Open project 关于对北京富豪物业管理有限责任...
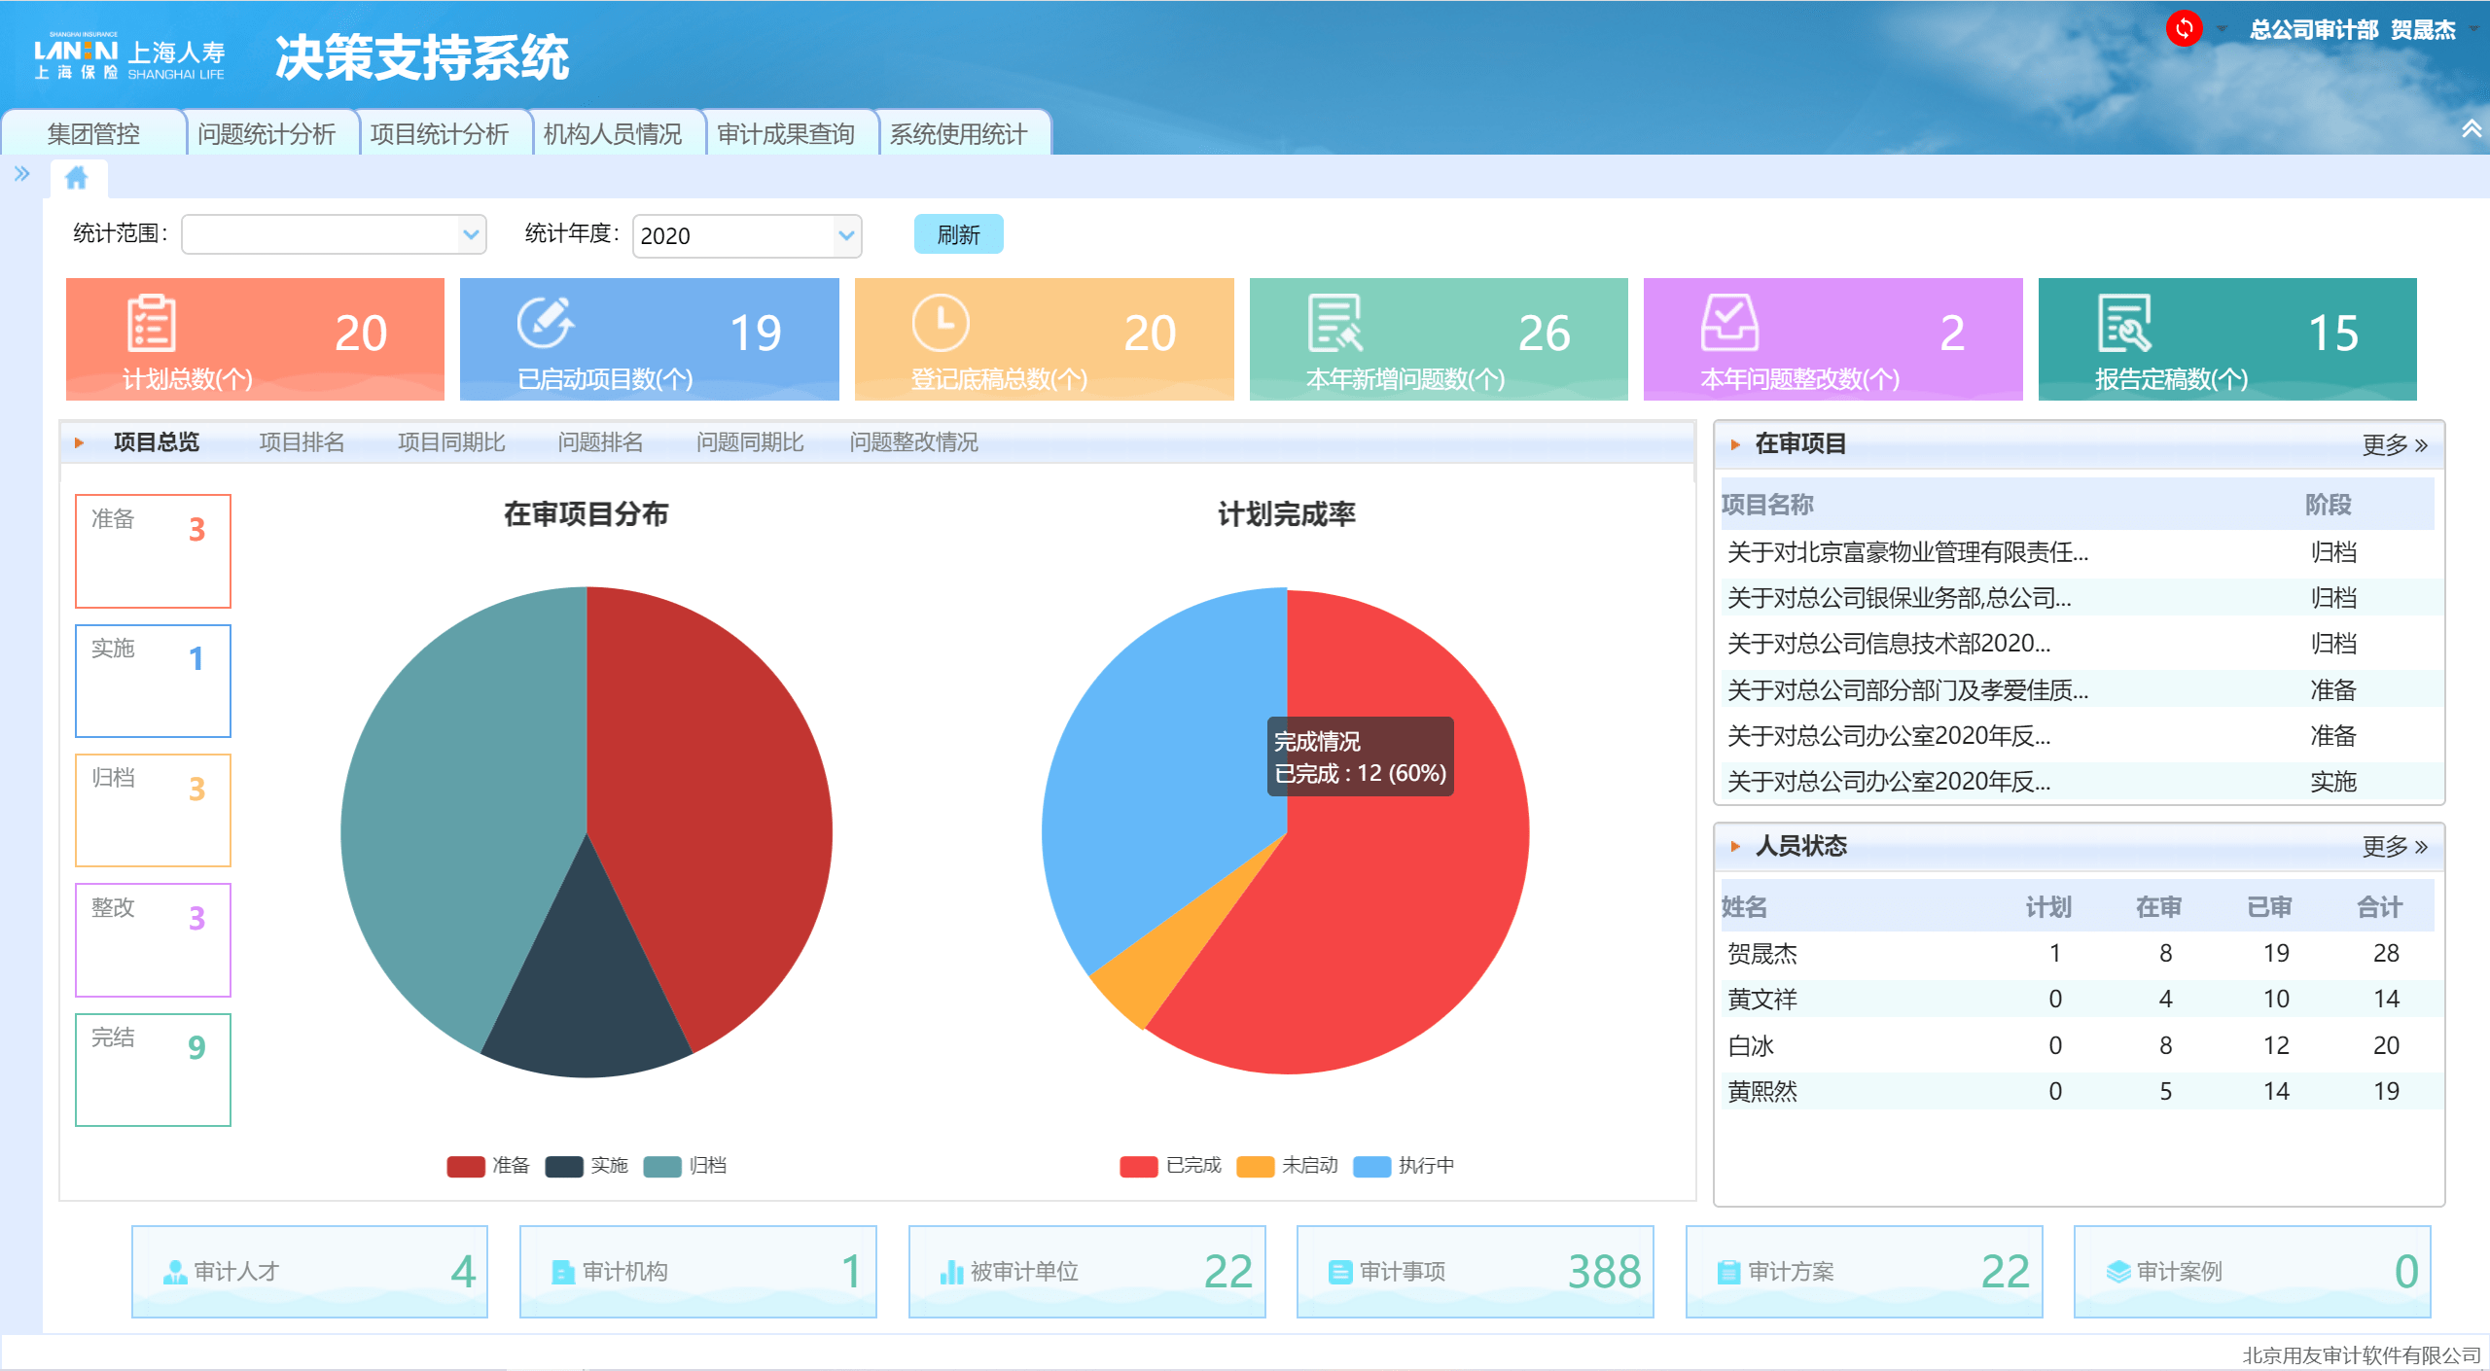Image resolution: width=2490 pixels, height=1371 pixels. (x=1907, y=552)
